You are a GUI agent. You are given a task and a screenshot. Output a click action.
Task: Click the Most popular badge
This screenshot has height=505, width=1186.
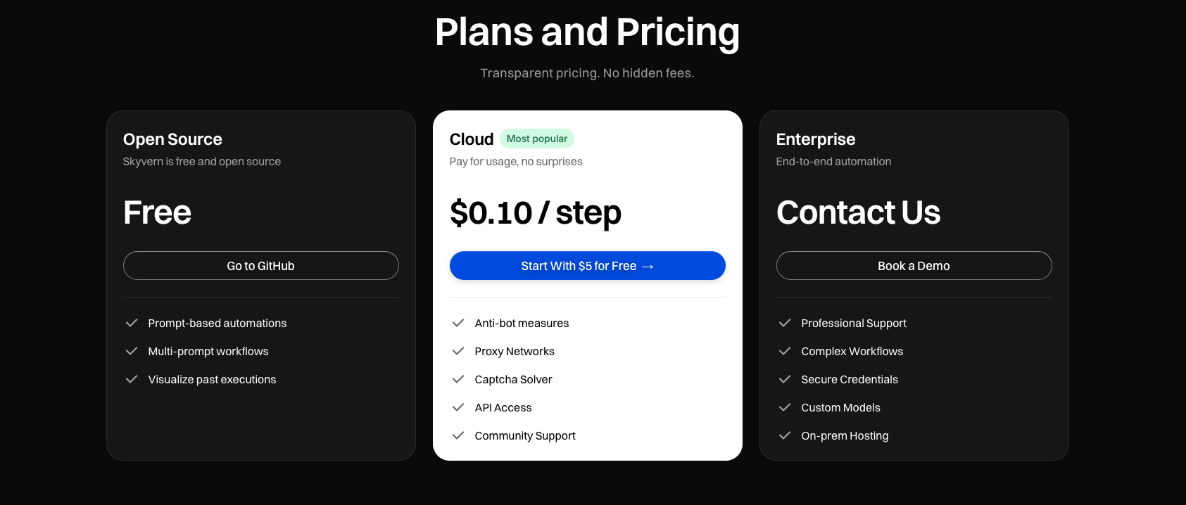pos(536,139)
